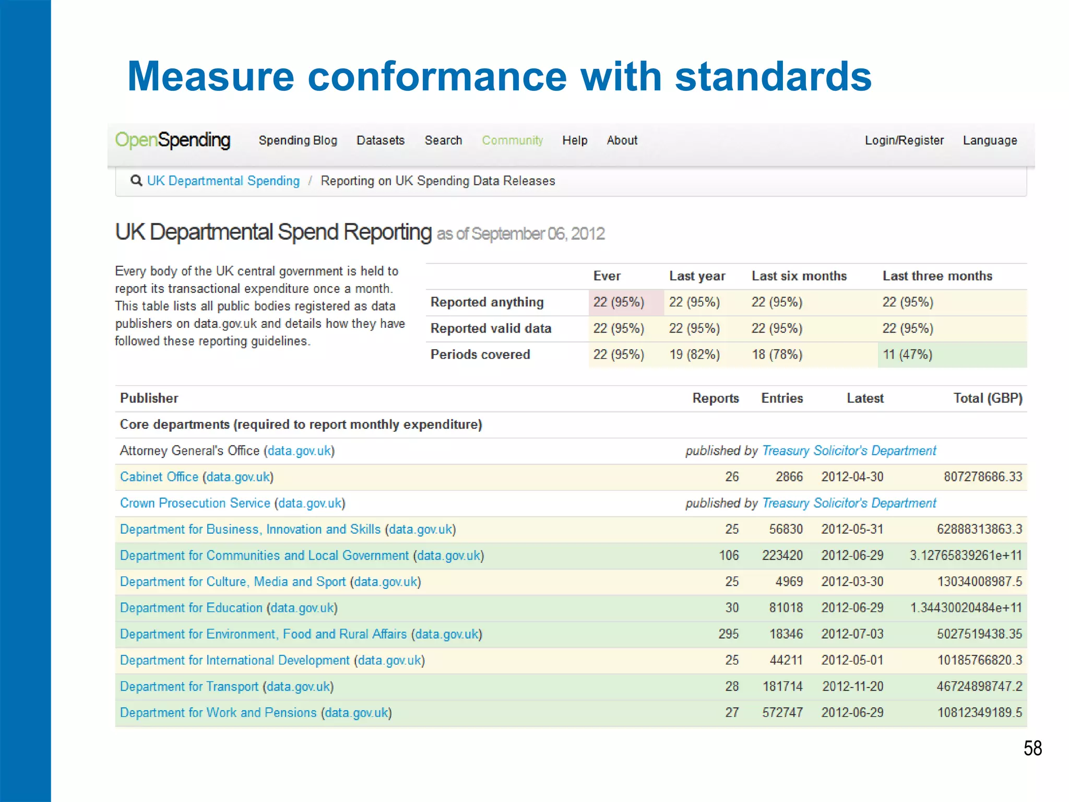This screenshot has height=802, width=1069.
Task: Open Department for Culture, Media and Sport
Action: click(x=233, y=582)
